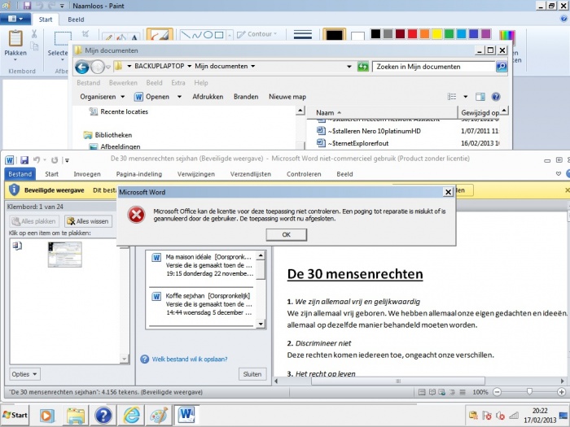The image size is (570, 427).
Task: Open the Opties dropdown in clipboard pane
Action: coord(24,374)
